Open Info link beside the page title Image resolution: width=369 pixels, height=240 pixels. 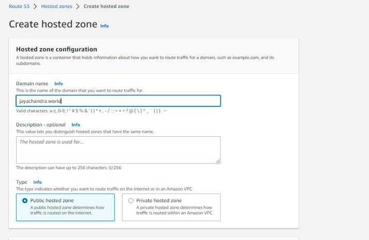tap(105, 25)
